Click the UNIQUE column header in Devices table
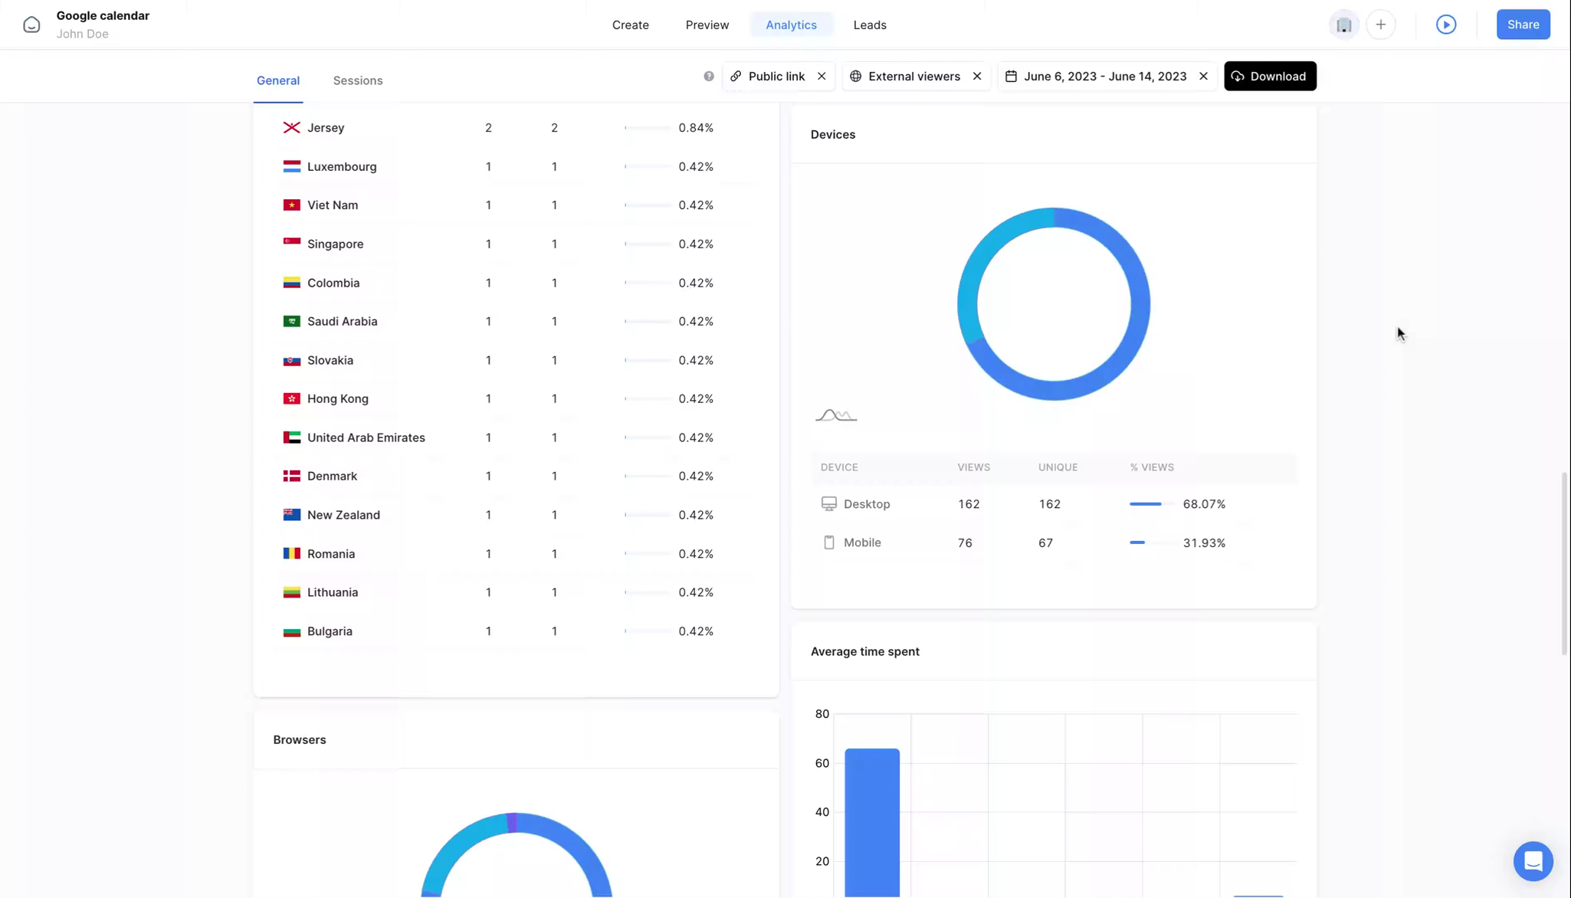The width and height of the screenshot is (1571, 898). pos(1058,467)
